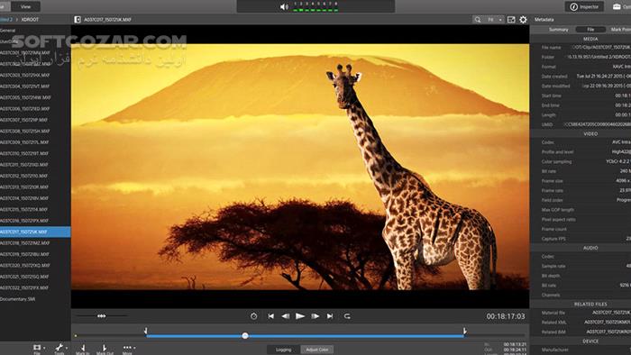631x355 pixels.
Task: Open the Inspector panel
Action: 584,6
